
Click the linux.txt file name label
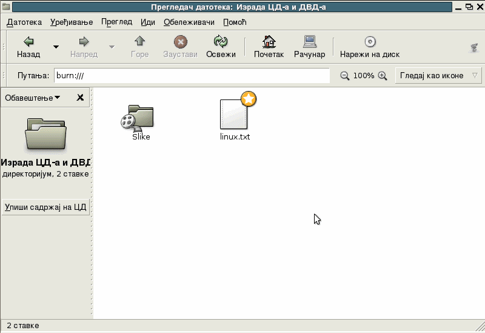pos(235,137)
